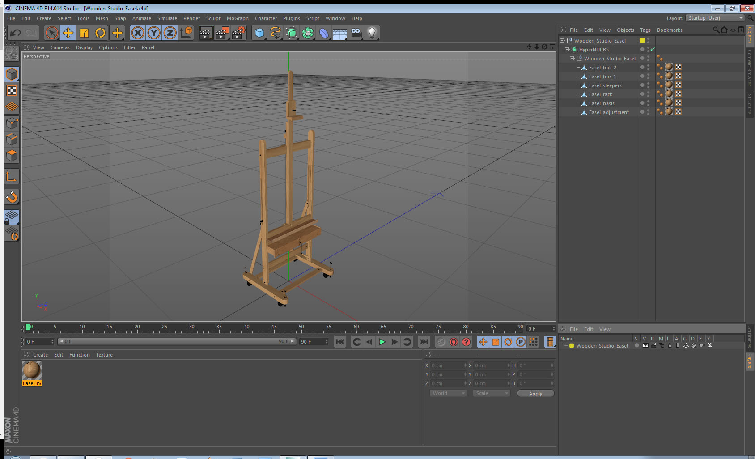Collapse the HyperNURBS object tree
This screenshot has width=755, height=459.
567,49
